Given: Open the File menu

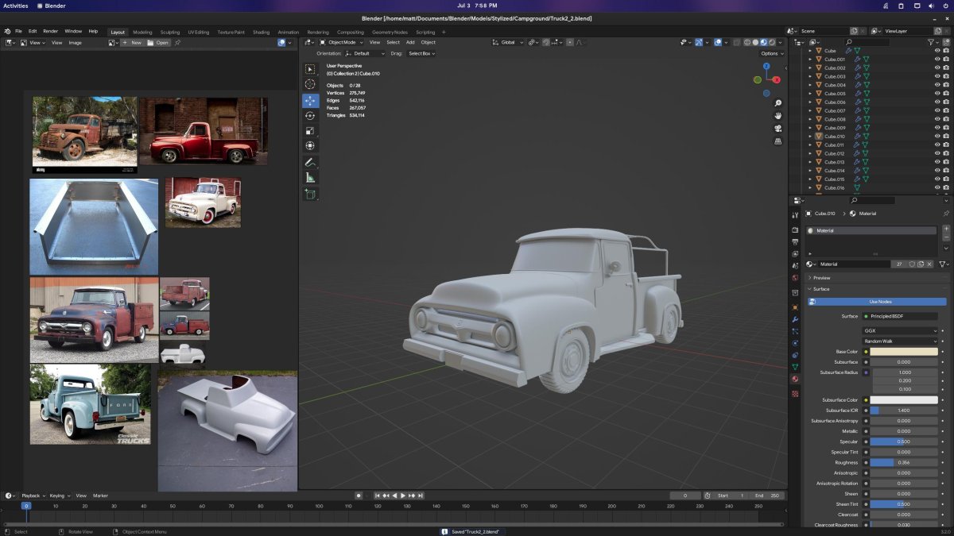Looking at the screenshot, I should [18, 31].
